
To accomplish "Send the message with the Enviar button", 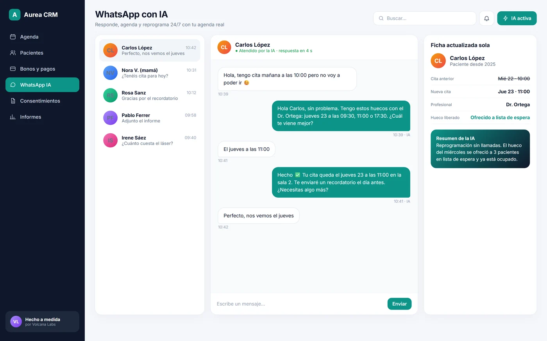I will 399,304.
